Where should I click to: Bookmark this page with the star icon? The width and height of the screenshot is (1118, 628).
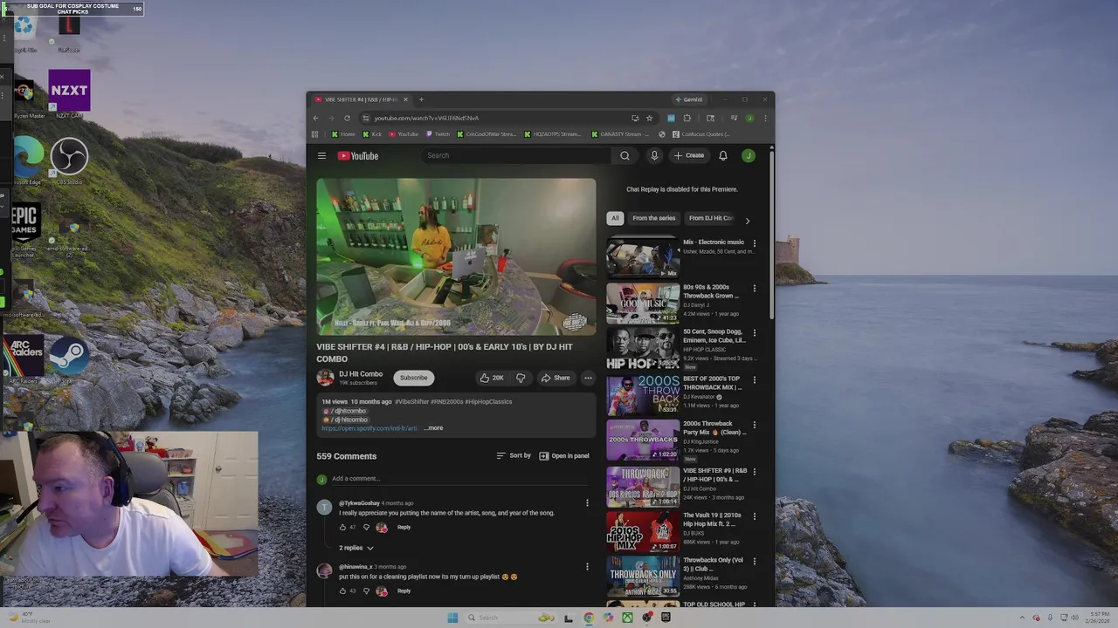coord(649,118)
